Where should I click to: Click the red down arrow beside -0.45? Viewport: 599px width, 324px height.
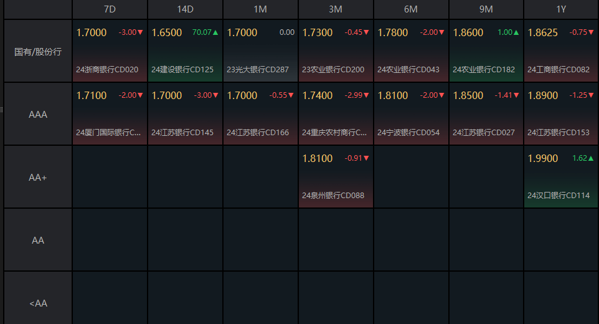click(366, 32)
